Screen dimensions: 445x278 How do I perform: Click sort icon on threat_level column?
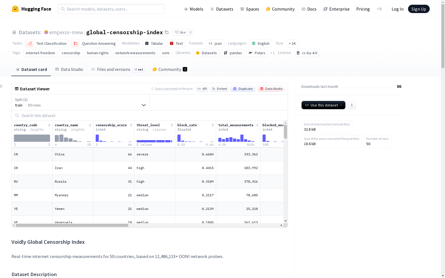point(172,125)
